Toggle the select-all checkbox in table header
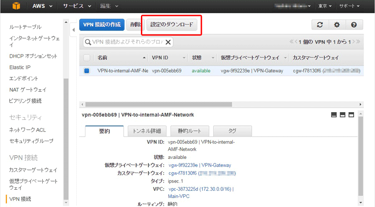Screen dimensions: 375x207 pyautogui.click(x=86, y=58)
